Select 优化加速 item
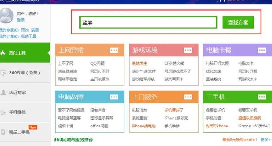 [214, 71]
